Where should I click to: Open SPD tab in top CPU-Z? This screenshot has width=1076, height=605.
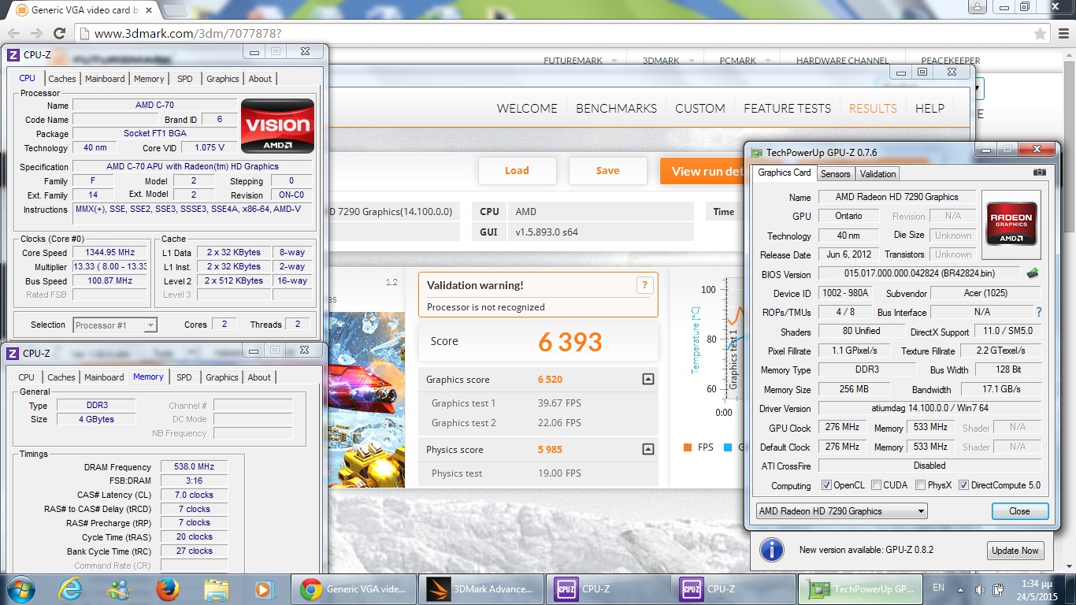coord(184,79)
